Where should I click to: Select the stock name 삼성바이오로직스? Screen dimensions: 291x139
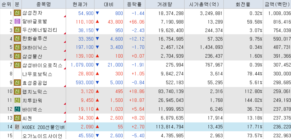tap(42, 65)
